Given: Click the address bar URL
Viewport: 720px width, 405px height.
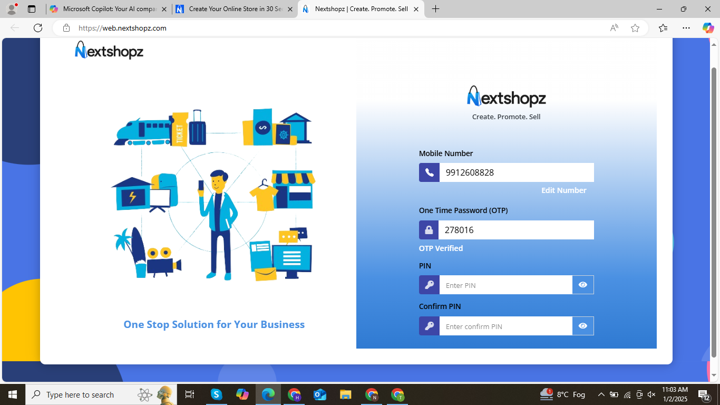Looking at the screenshot, I should coord(122,28).
